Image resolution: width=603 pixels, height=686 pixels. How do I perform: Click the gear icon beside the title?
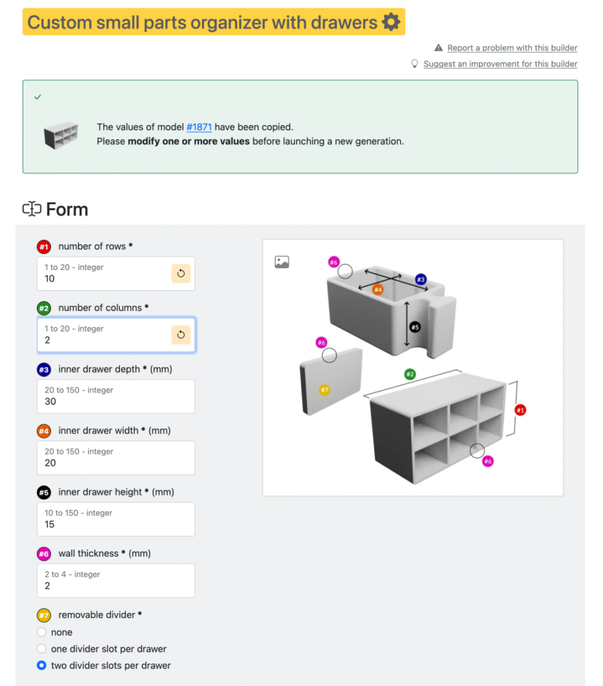pos(391,22)
